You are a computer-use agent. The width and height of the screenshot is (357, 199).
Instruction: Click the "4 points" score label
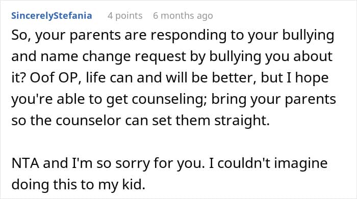tap(125, 16)
